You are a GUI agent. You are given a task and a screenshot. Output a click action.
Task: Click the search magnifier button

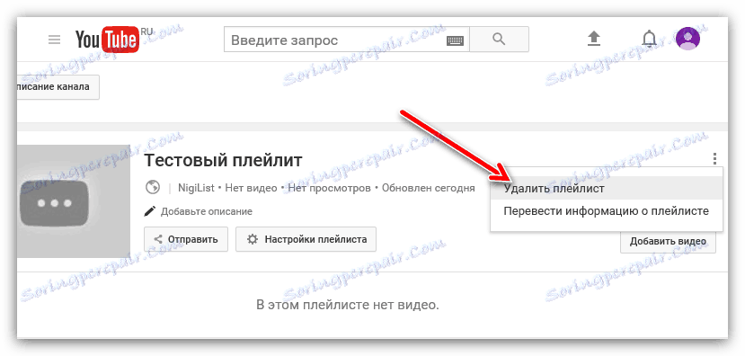(499, 39)
